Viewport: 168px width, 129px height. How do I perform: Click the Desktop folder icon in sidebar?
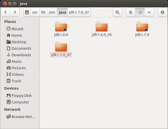[x=8, y=42]
